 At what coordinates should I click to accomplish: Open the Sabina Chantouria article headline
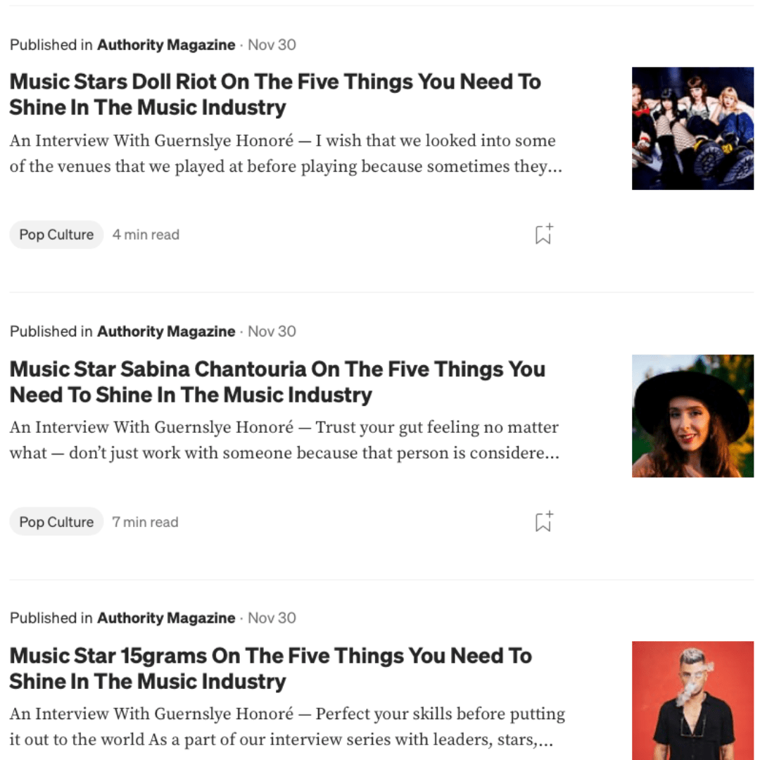pyautogui.click(x=277, y=381)
